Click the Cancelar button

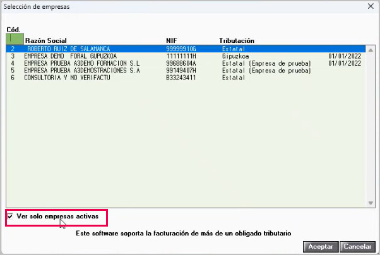pos(357,247)
